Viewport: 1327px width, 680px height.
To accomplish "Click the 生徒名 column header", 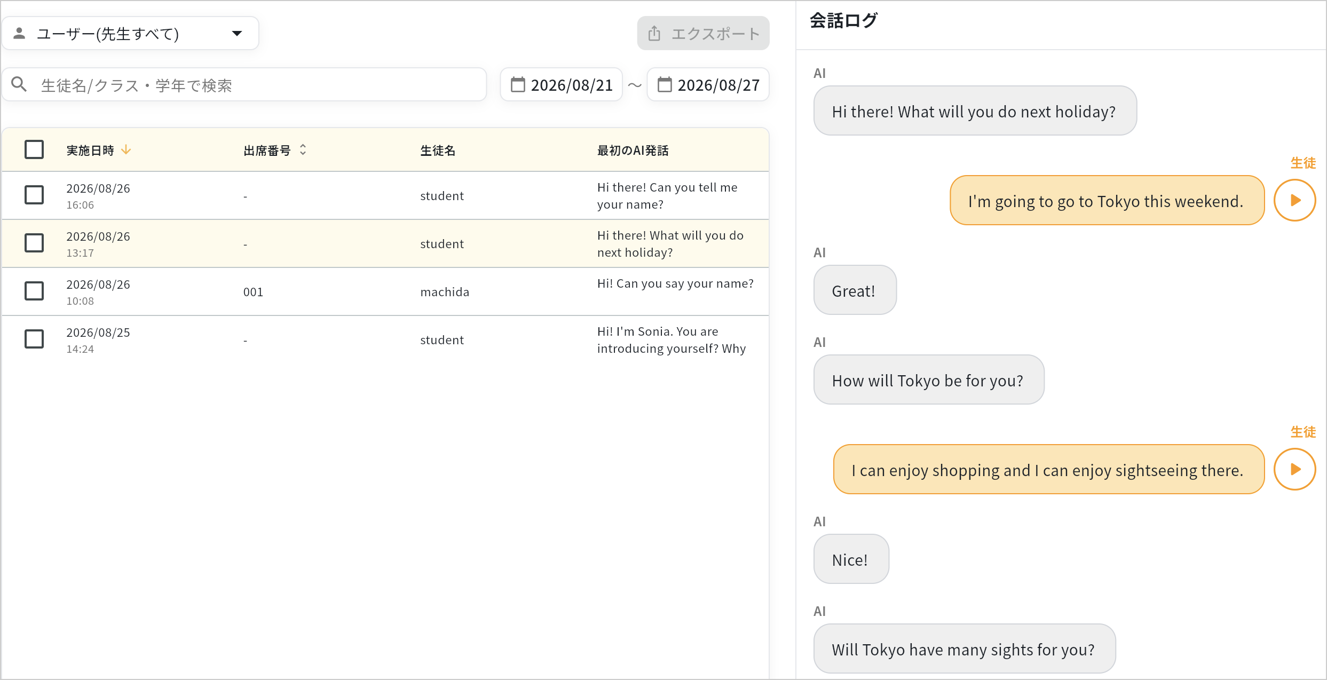I will click(x=438, y=151).
